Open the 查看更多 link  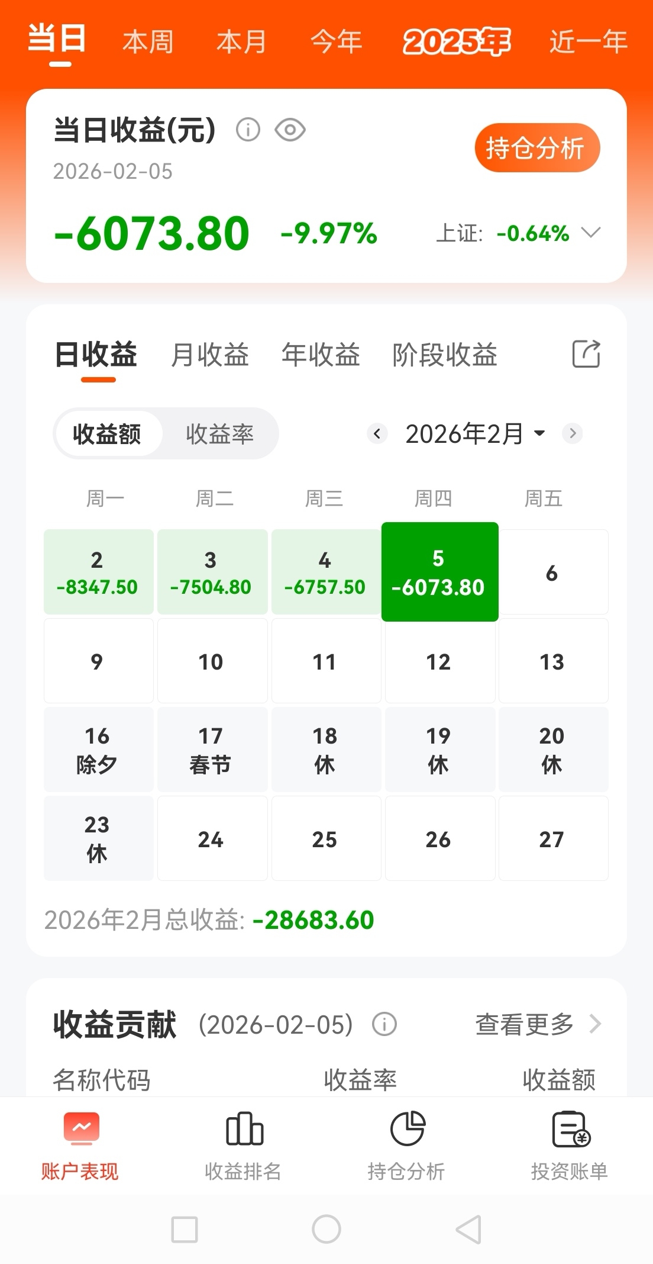pyautogui.click(x=538, y=1024)
